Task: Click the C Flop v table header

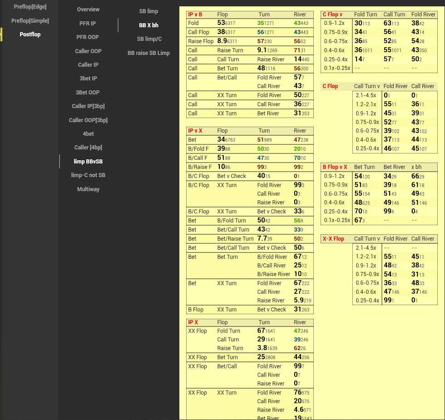Action: tap(334, 15)
